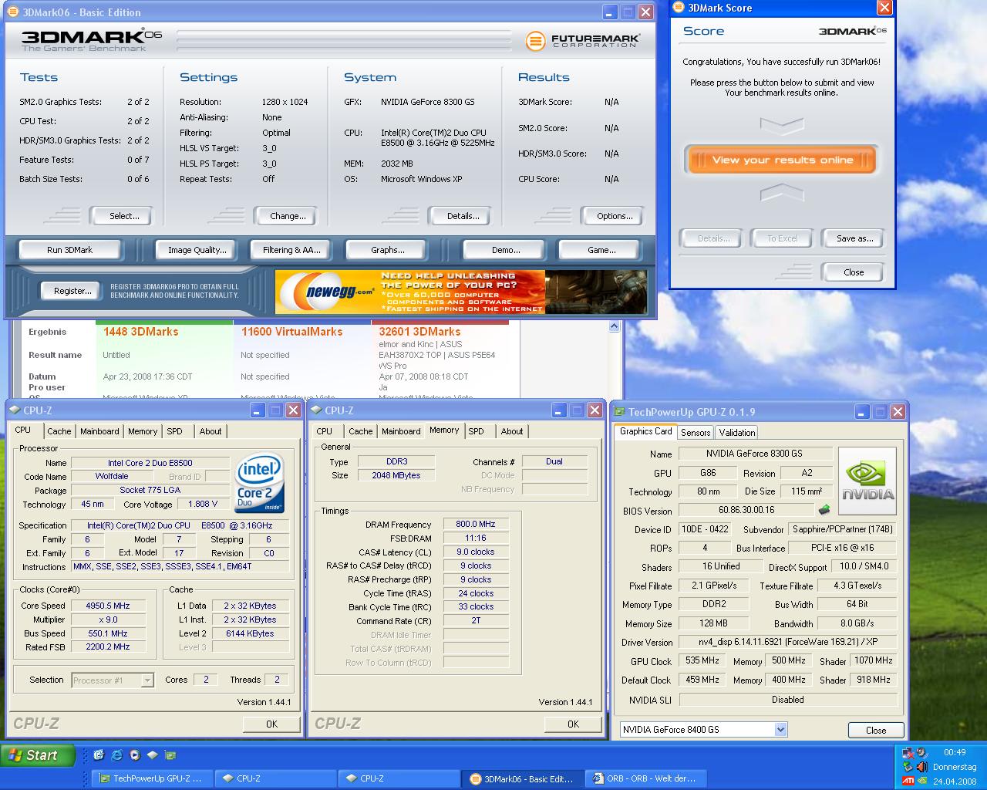Click the Core Voltage value 1.808 V
The height and width of the screenshot is (790, 987).
pyautogui.click(x=203, y=504)
